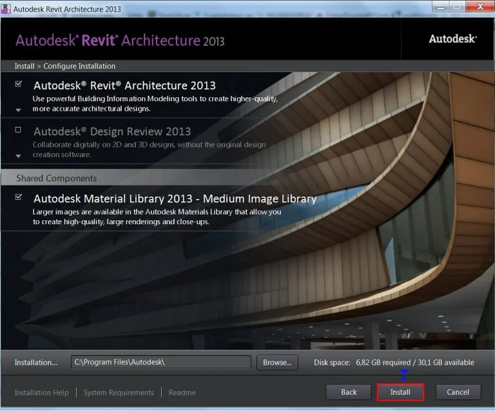Toggle the Autodesk Material Library 2013 checkbox
Viewport: 495px width, 411px height.
(x=19, y=197)
